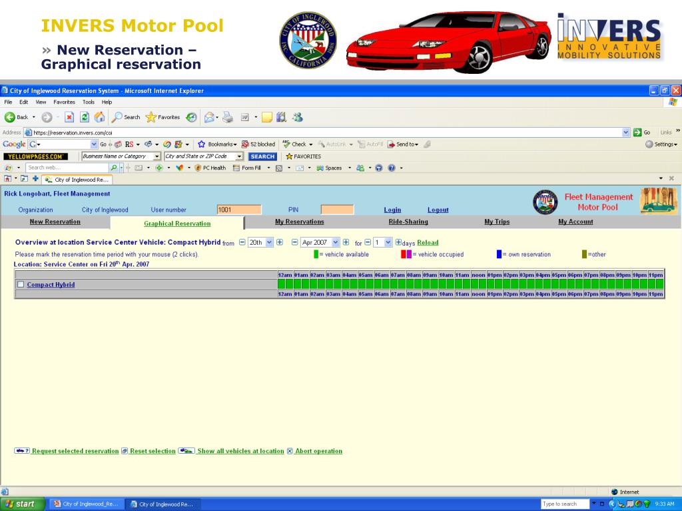The image size is (682, 511).
Task: Click the Print icon in IE toolbar
Action: click(x=228, y=117)
